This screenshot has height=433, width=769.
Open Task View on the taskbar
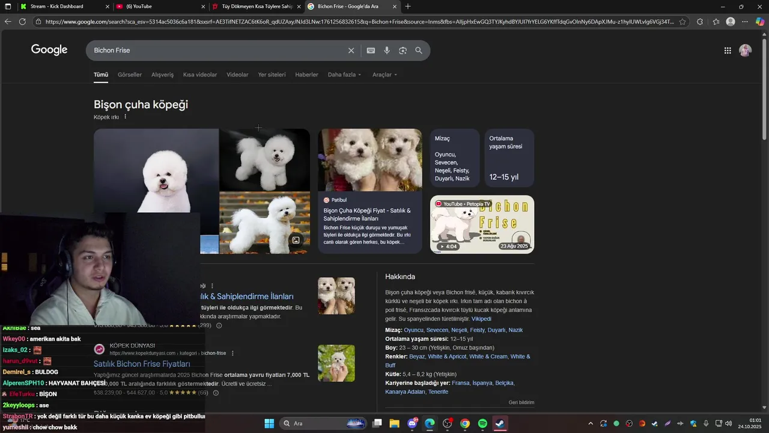377,423
